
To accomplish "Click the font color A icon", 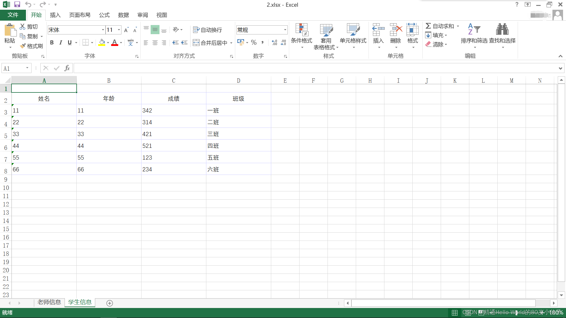I will pyautogui.click(x=115, y=42).
